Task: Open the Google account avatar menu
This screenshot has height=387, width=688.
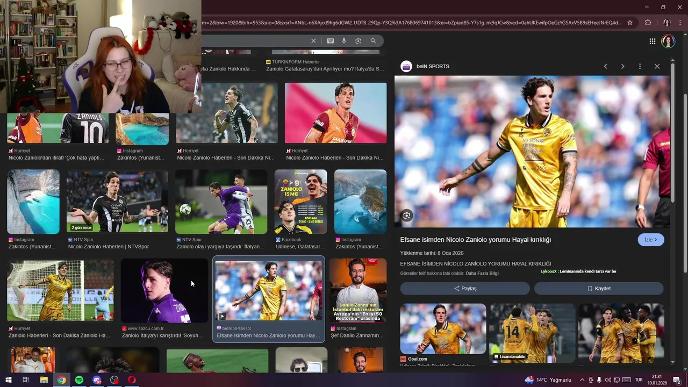Action: pos(668,41)
